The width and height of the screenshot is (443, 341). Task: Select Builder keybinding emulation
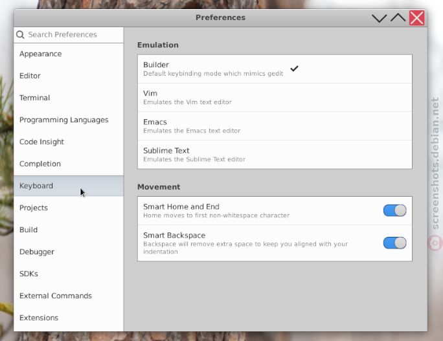[x=275, y=69]
